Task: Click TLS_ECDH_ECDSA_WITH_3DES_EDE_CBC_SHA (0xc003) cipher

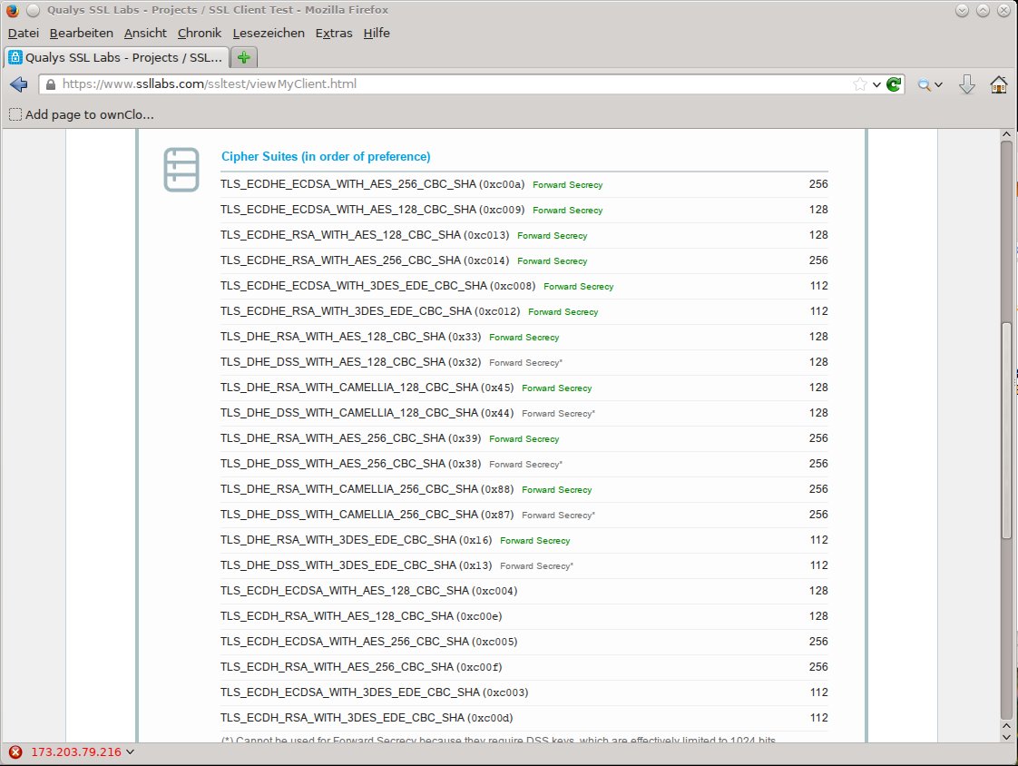Action: 374,692
